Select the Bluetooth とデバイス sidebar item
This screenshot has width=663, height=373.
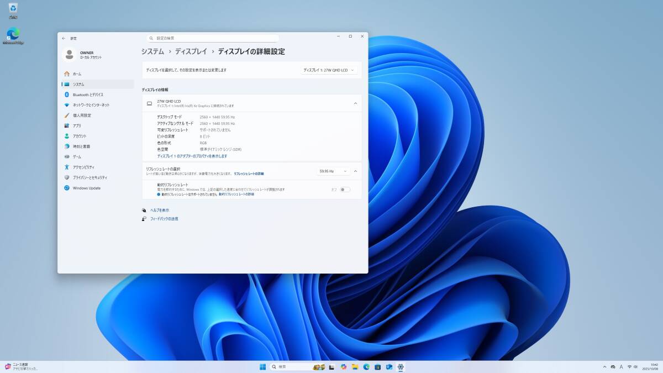point(88,94)
